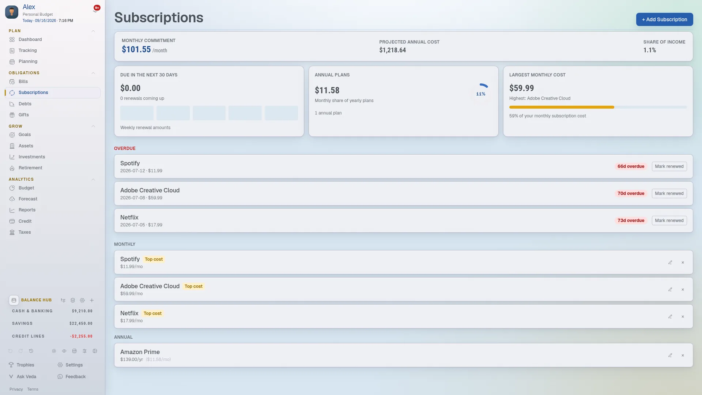The width and height of the screenshot is (702, 395).
Task: Click the last weekly renewal amount bar
Action: tap(281, 113)
